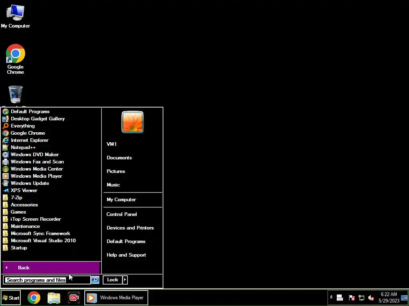Expand the Accessories folder
Screen dimensions: 409x306
(x=52, y=205)
